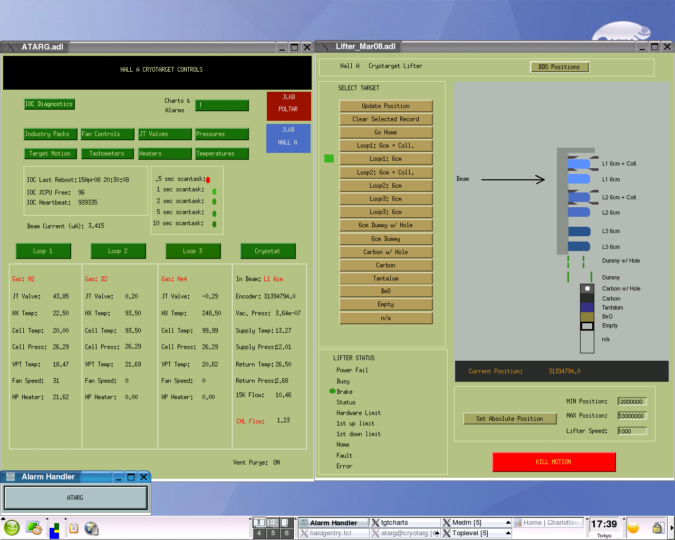The width and height of the screenshot is (675, 540).
Task: Open the Loop 3 panel
Action: click(x=193, y=251)
